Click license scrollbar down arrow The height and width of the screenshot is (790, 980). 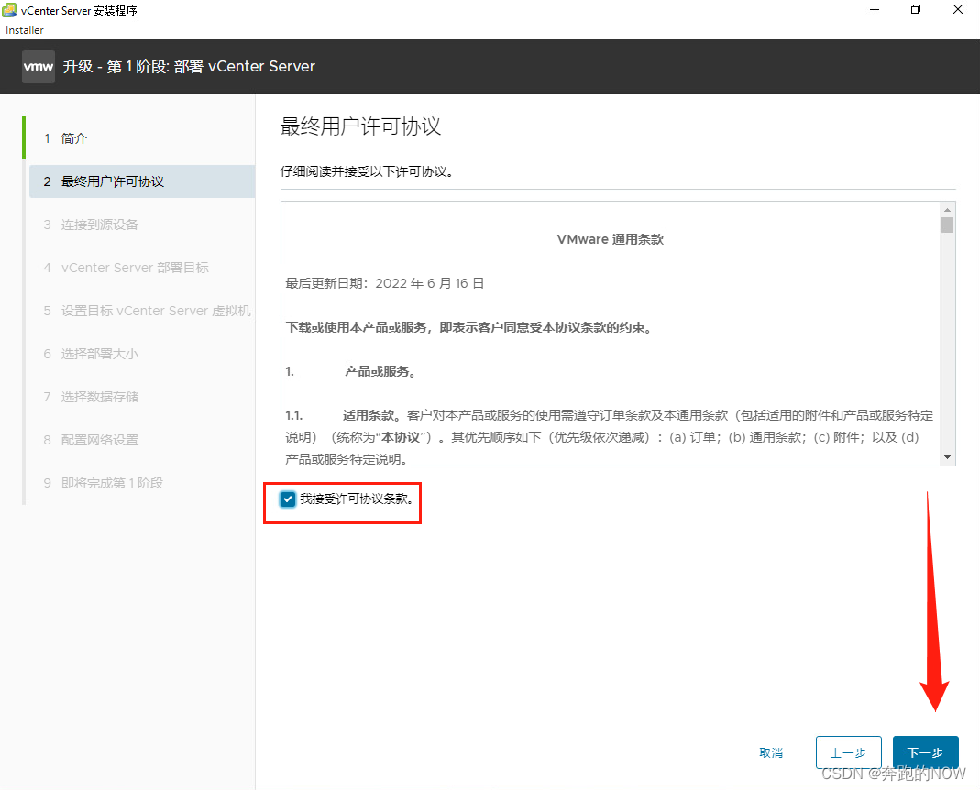[948, 457]
